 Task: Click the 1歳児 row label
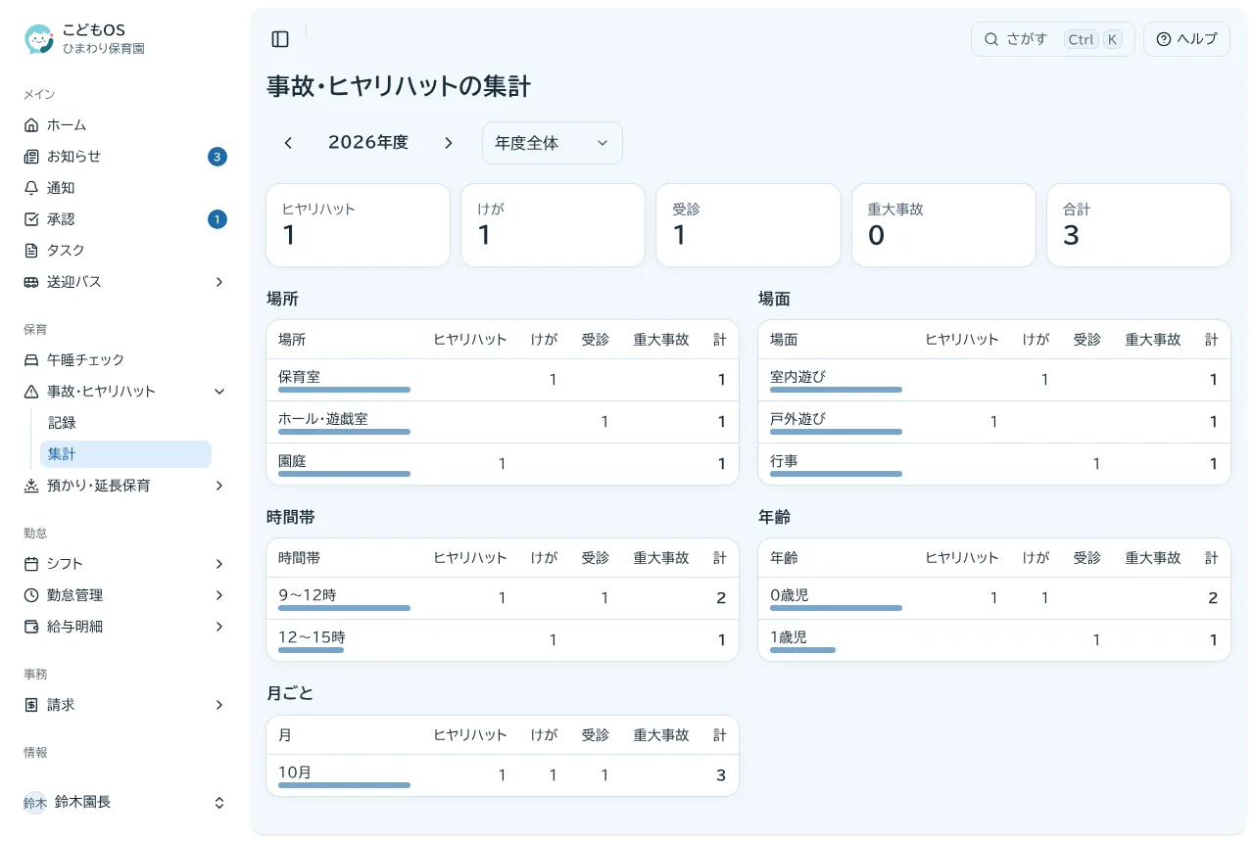(x=789, y=637)
